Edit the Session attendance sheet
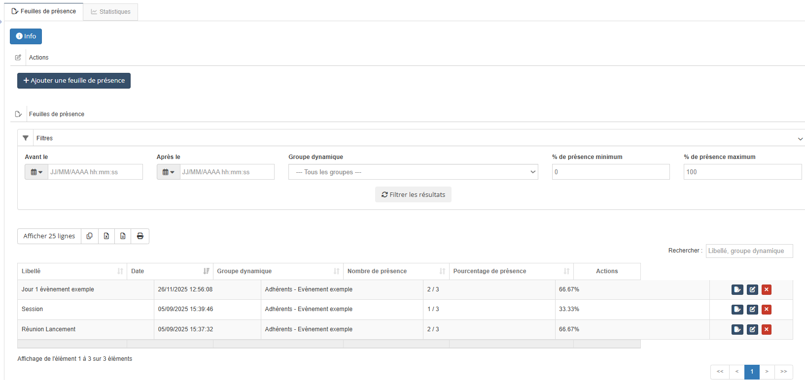The image size is (805, 380). click(x=752, y=310)
